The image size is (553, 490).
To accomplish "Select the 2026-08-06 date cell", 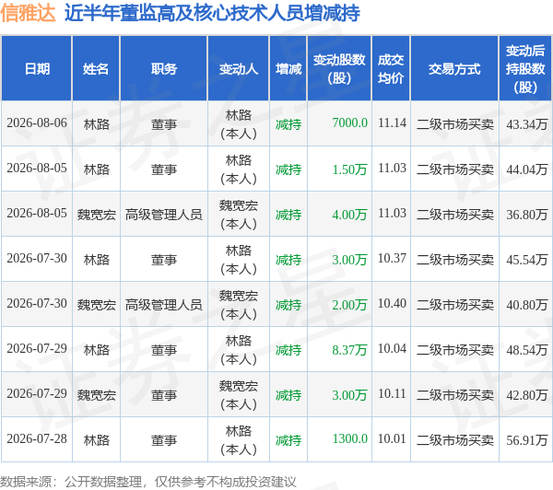I will click(x=37, y=123).
